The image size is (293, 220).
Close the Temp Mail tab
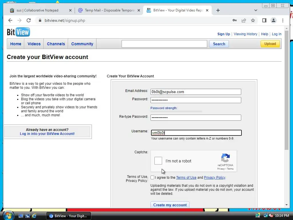tap(139, 11)
